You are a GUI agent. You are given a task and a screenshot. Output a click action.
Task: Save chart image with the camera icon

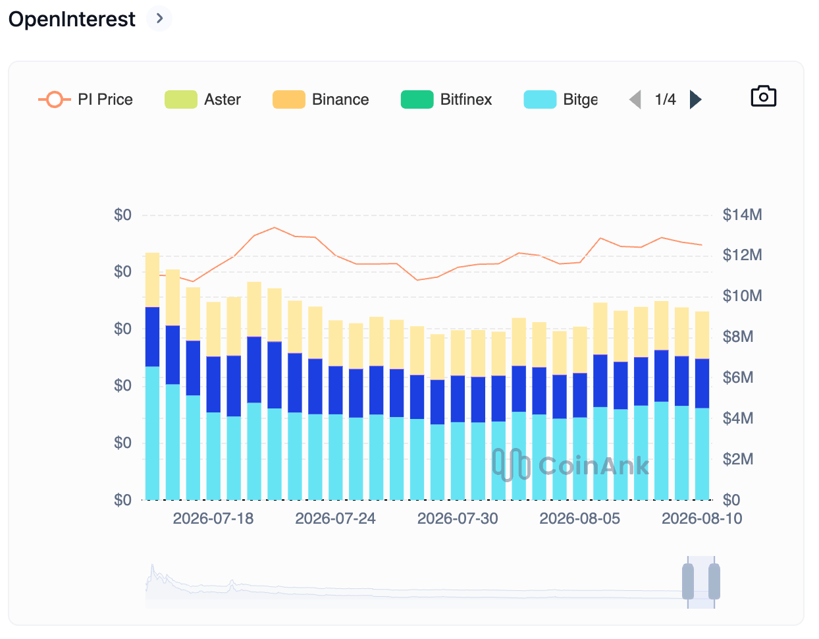(x=764, y=97)
